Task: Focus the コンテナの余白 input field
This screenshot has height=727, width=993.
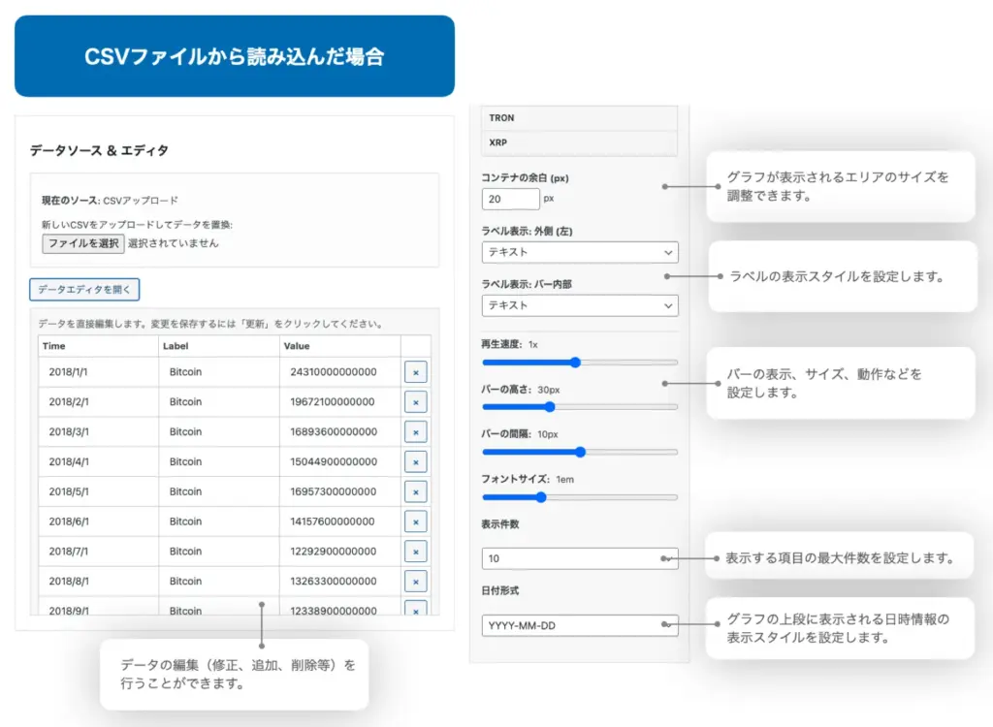Action: click(x=510, y=199)
